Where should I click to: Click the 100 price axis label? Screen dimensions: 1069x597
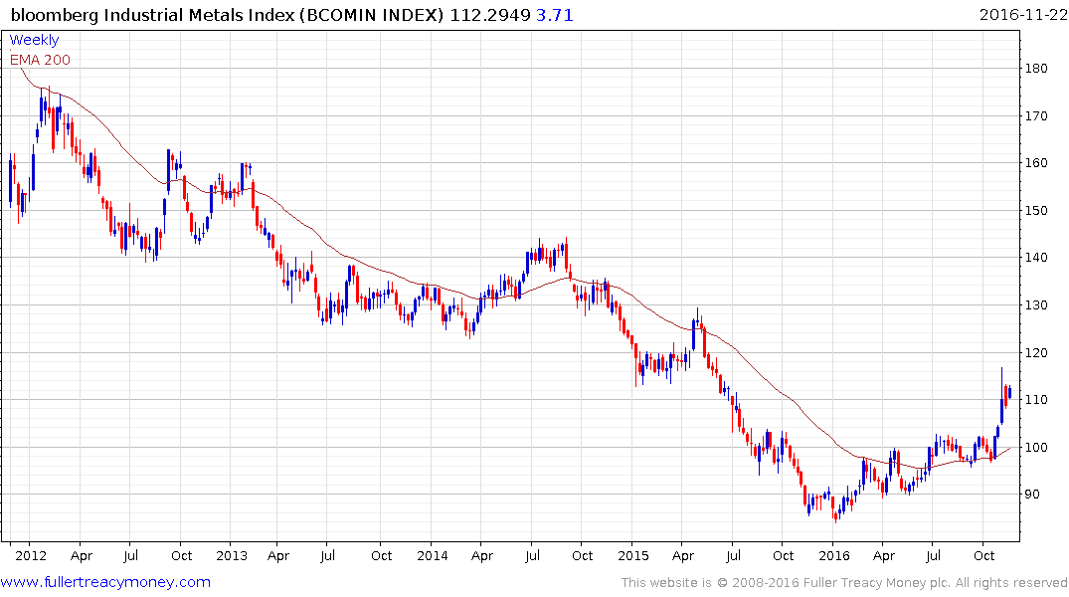[x=1036, y=448]
